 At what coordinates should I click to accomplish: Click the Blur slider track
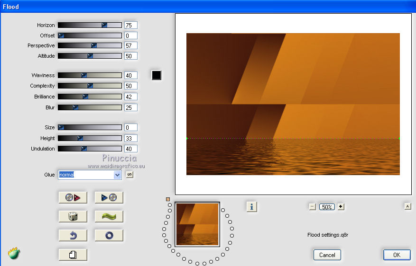[90, 107]
